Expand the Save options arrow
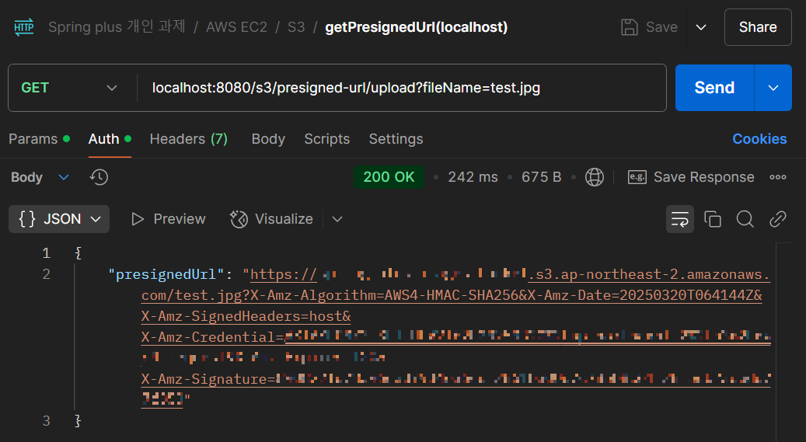 [x=700, y=27]
